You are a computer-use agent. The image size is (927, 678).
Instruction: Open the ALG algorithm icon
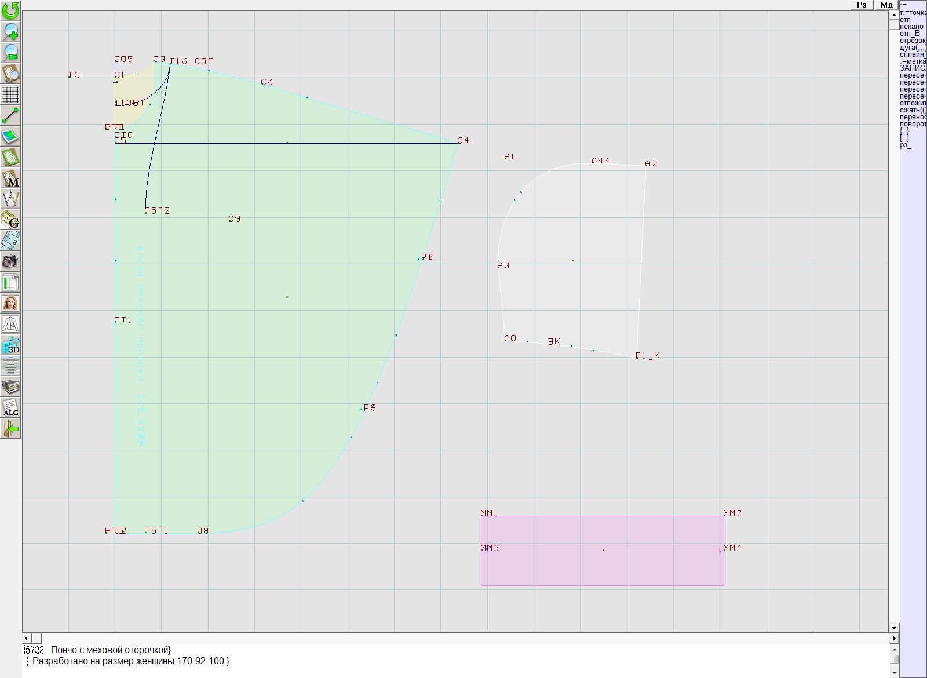pos(10,407)
